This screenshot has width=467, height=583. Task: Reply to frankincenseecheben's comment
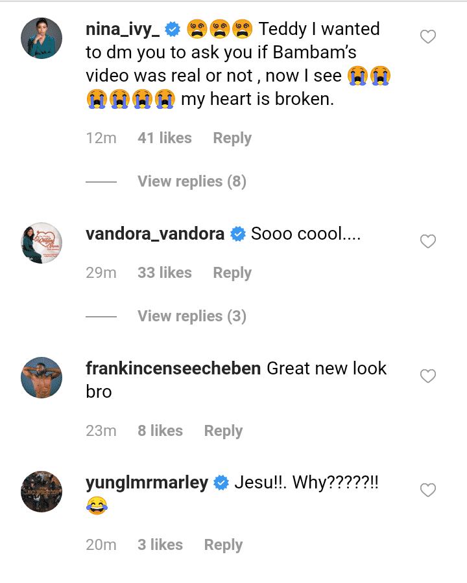(223, 431)
